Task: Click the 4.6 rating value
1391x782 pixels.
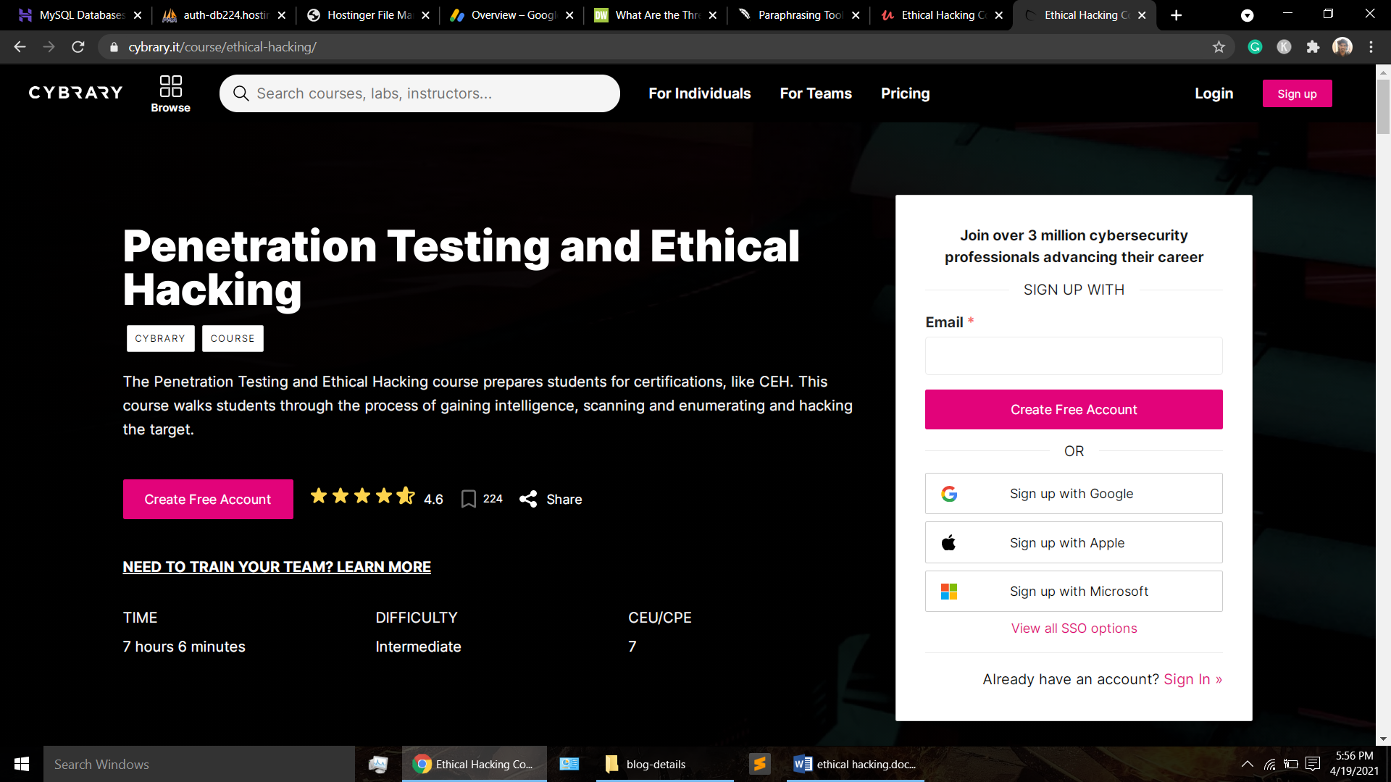Action: pos(433,500)
